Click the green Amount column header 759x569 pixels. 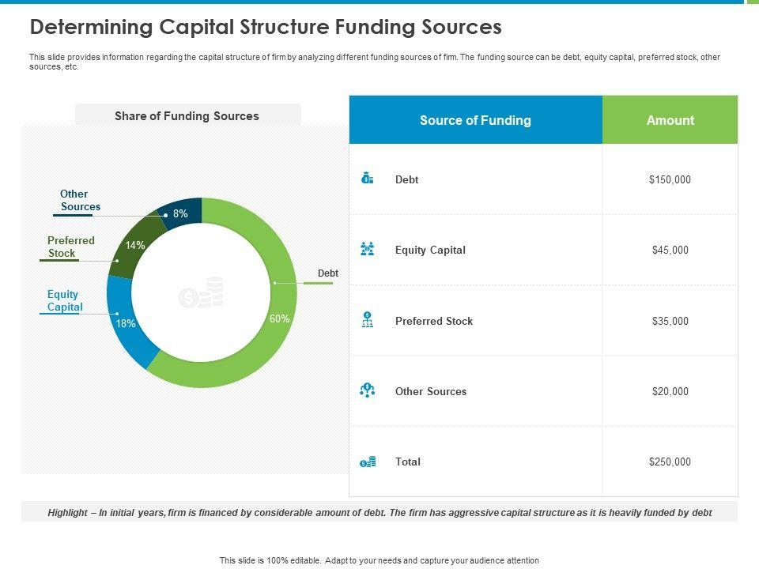tap(670, 120)
